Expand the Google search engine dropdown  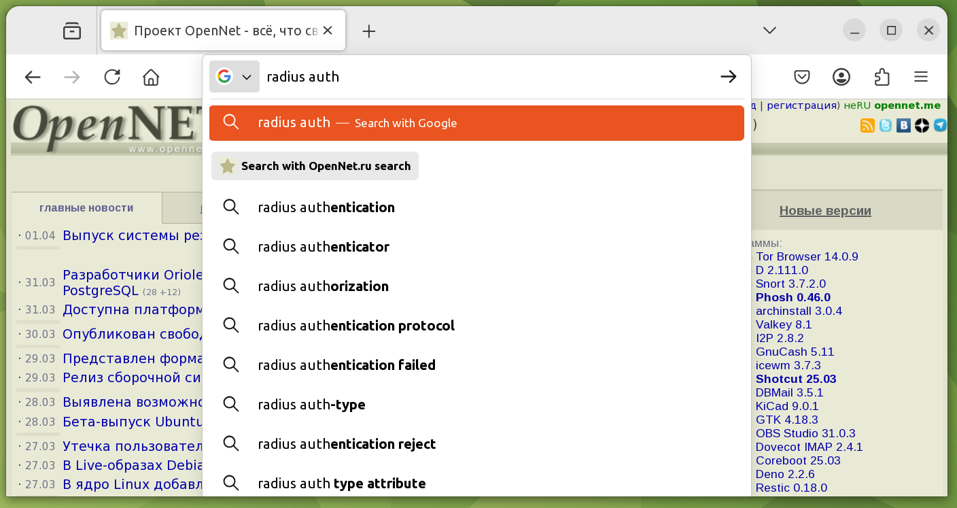click(x=234, y=77)
